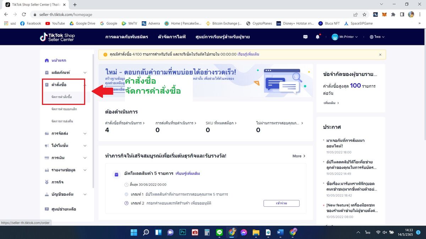426x239 pixels.
Task: Open the Google Drive bookmark
Action: [x=82, y=23]
